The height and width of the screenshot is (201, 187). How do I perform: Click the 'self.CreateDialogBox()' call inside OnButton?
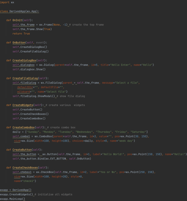(x=30, y=47)
